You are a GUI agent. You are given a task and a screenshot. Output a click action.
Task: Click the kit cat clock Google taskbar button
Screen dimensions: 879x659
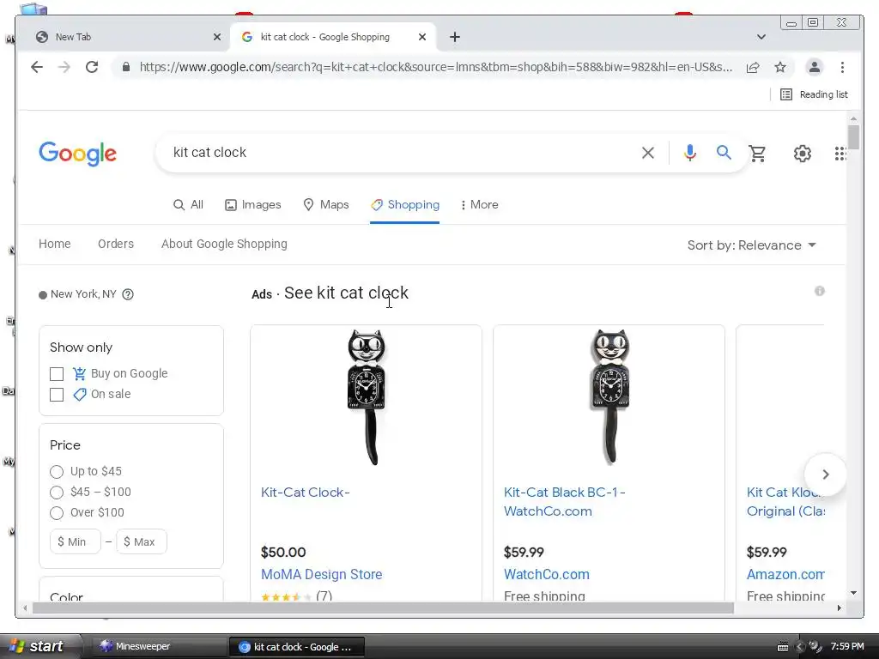(x=296, y=647)
